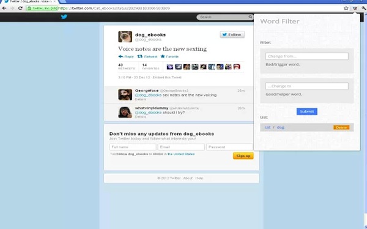This screenshot has height=229, width=367.
Task: Click the Favorite link text
Action: [172, 57]
